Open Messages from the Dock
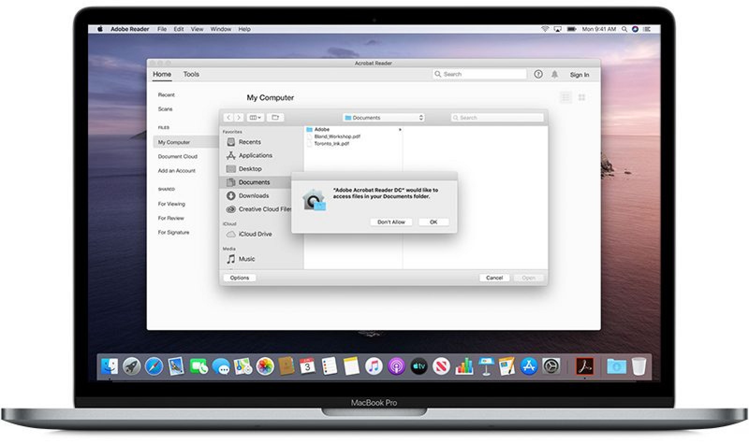 coord(220,366)
